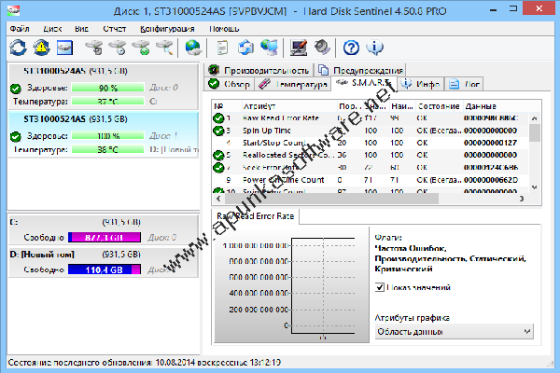
Task: Open Help via blue question mark icon
Action: [x=351, y=48]
